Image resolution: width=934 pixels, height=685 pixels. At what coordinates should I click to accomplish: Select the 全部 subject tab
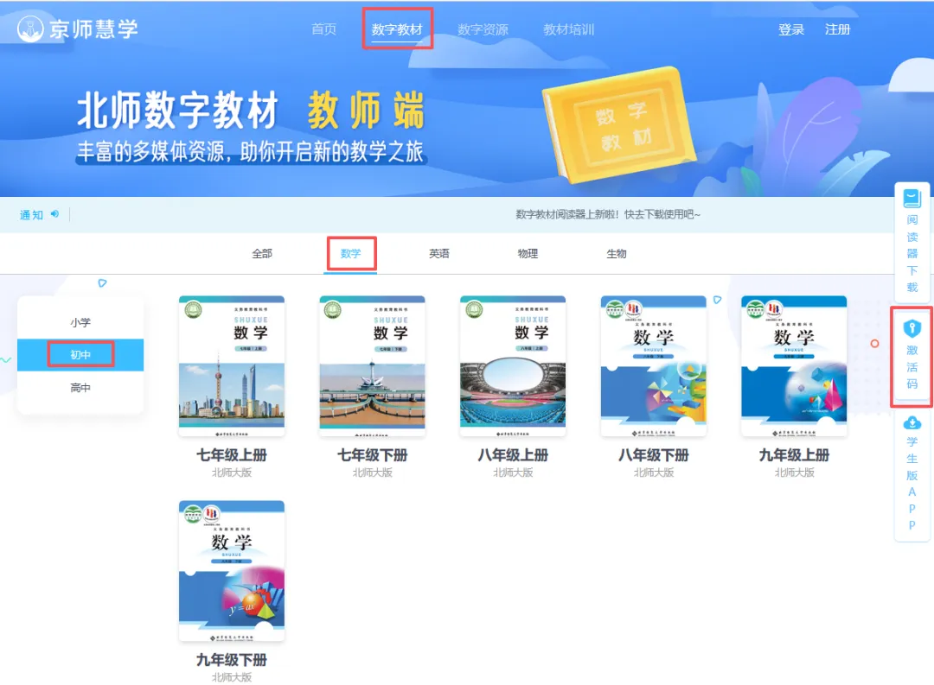(262, 253)
